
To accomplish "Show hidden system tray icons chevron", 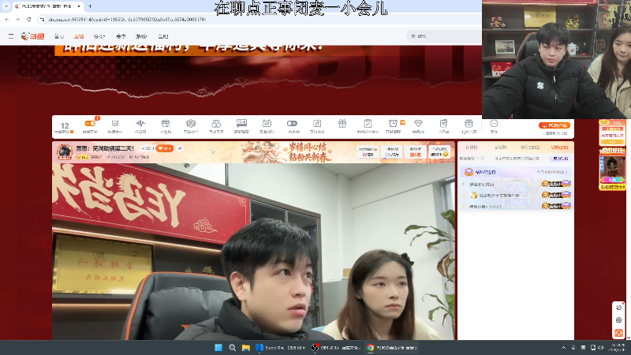I will click(x=563, y=347).
